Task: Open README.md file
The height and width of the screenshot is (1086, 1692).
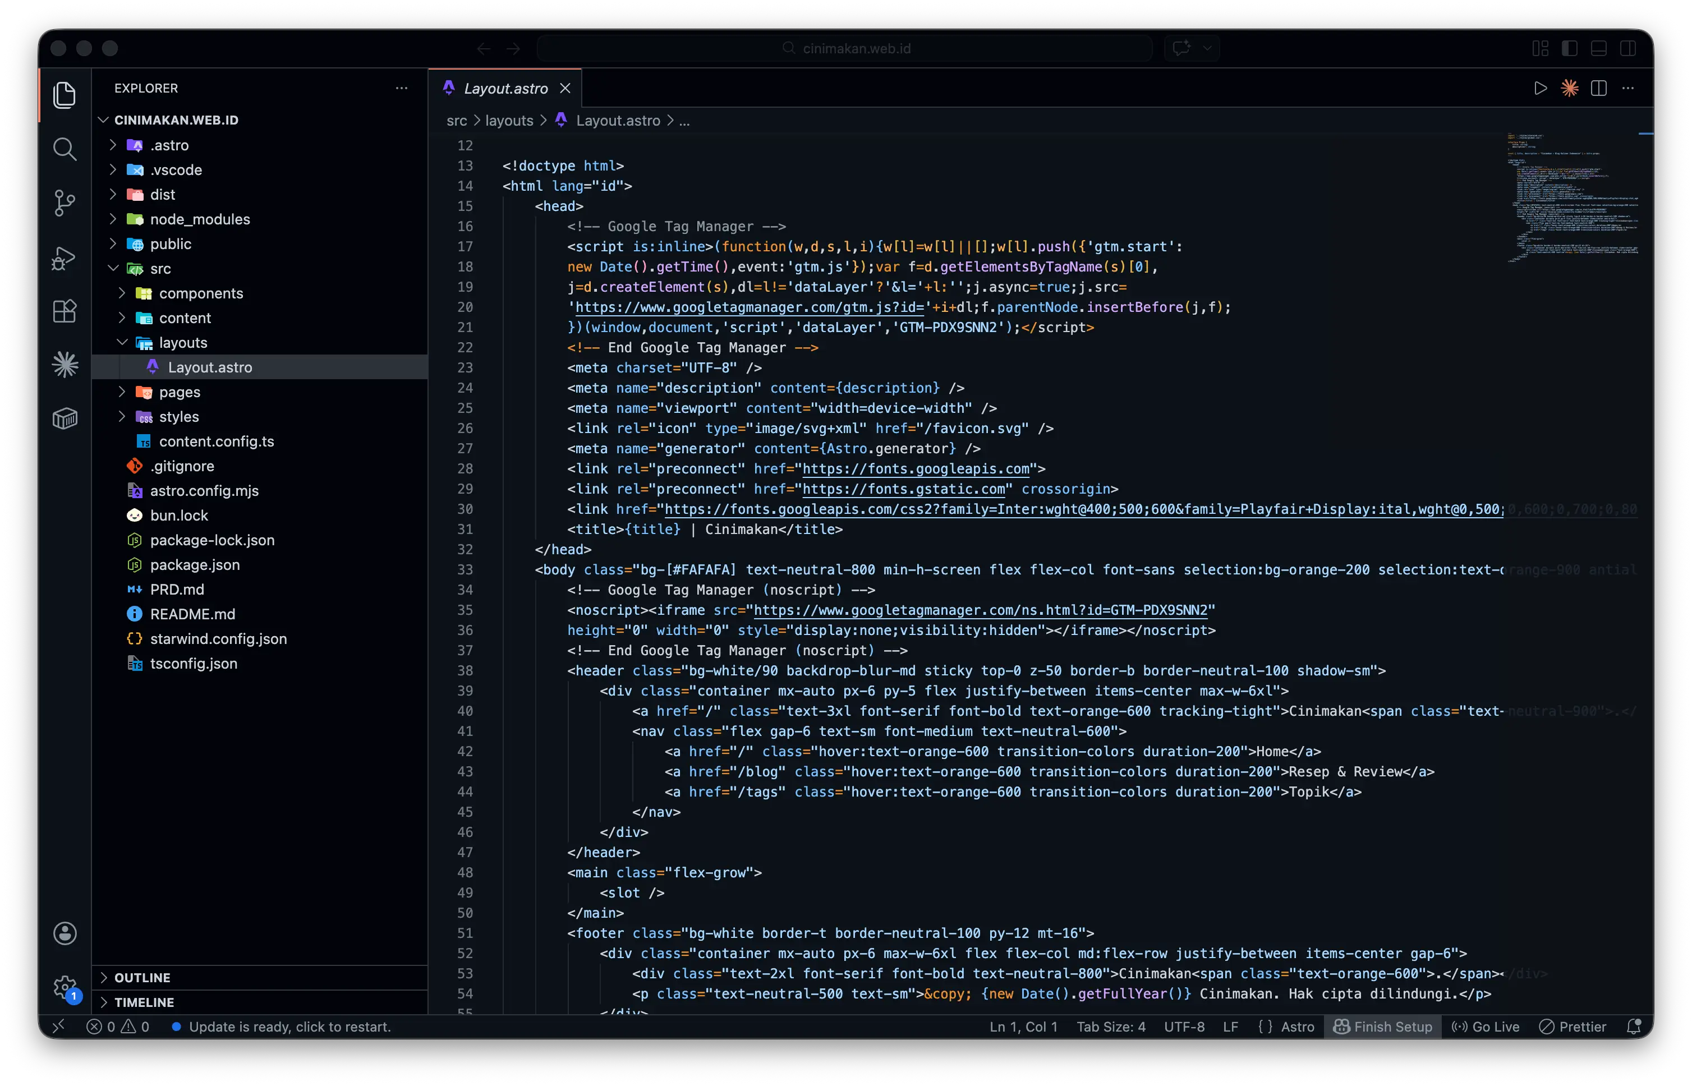Action: tap(260, 614)
